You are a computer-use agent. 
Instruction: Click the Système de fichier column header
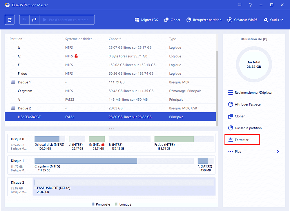tap(78, 39)
